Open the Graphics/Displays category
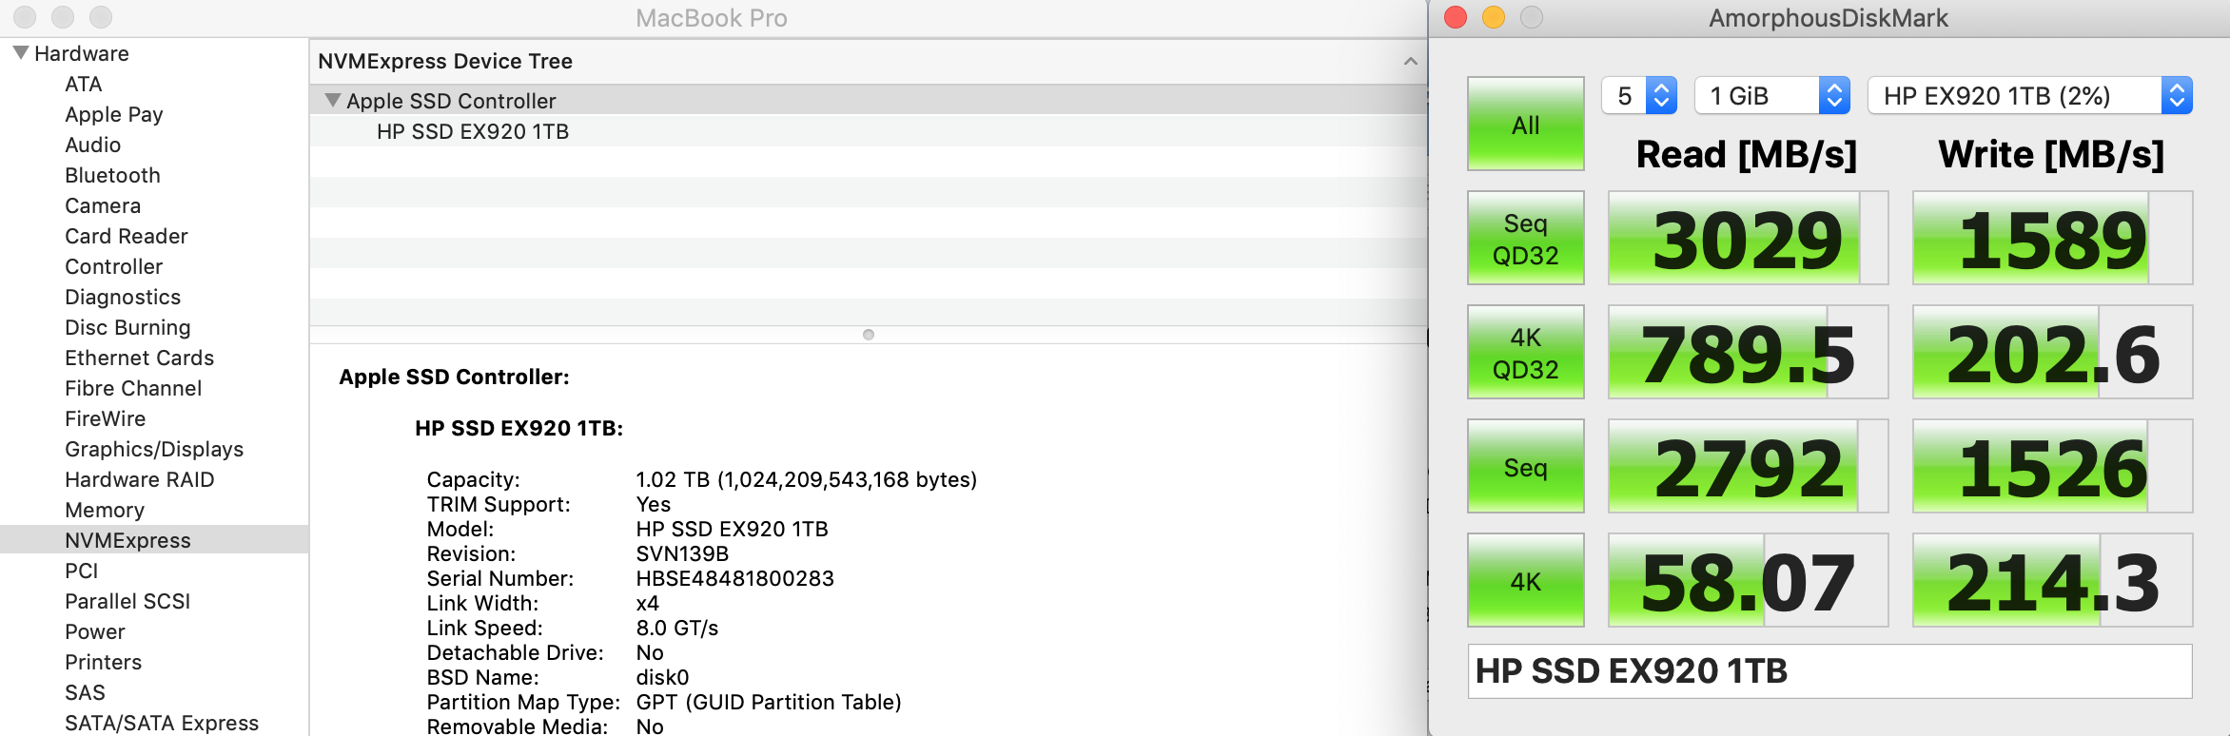The width and height of the screenshot is (2230, 736). click(x=154, y=449)
